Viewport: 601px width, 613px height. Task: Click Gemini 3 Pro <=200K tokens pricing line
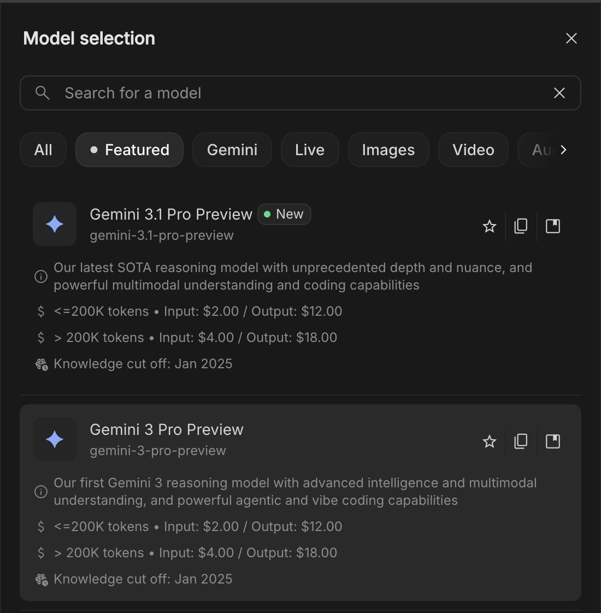tap(198, 527)
